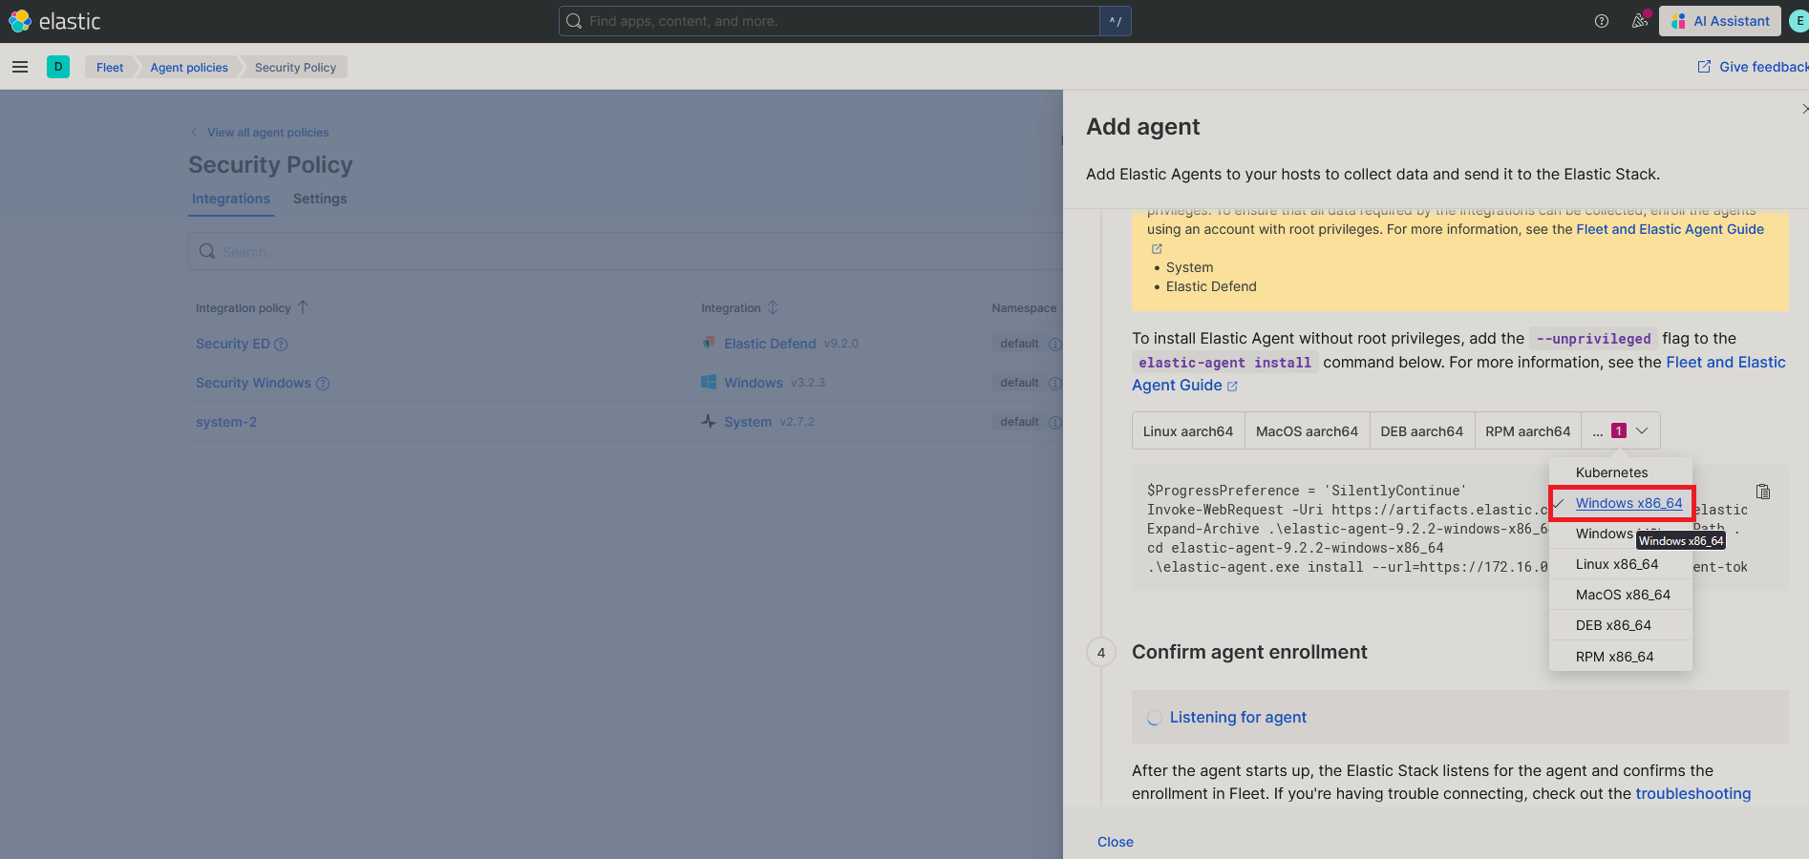Open the newsfeed notifications icon
1809x859 pixels.
(x=1640, y=21)
